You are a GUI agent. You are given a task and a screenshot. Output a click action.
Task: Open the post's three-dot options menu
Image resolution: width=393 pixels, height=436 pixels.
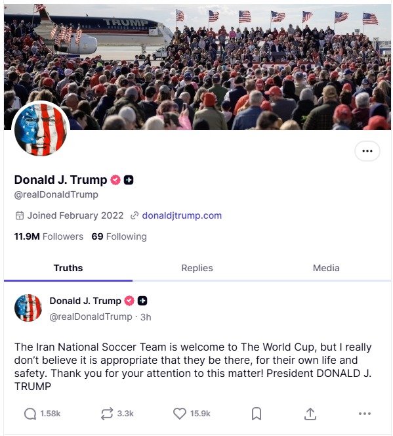[364, 414]
